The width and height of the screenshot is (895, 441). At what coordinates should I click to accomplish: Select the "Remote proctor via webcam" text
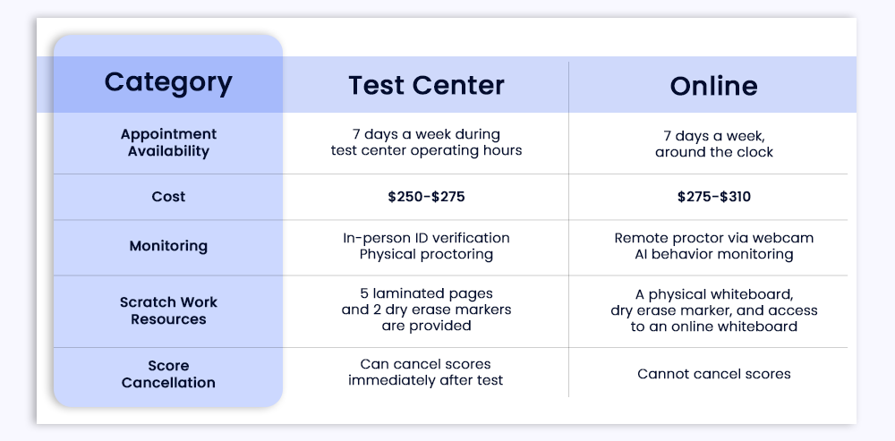click(x=713, y=238)
